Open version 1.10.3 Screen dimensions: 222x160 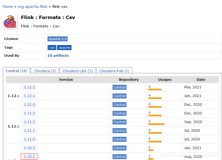[29, 148]
